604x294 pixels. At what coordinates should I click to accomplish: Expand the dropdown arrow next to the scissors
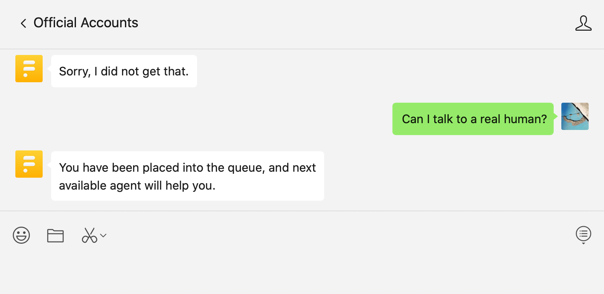pos(103,235)
